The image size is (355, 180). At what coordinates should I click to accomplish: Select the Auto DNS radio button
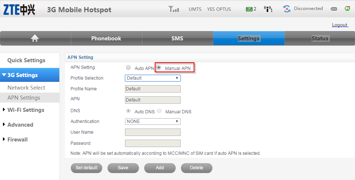(x=128, y=111)
